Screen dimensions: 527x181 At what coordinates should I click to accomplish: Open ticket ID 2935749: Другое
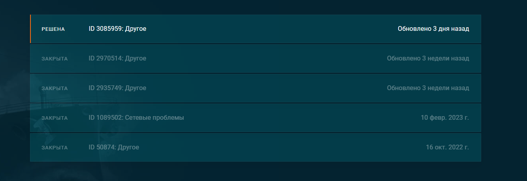[x=117, y=88]
